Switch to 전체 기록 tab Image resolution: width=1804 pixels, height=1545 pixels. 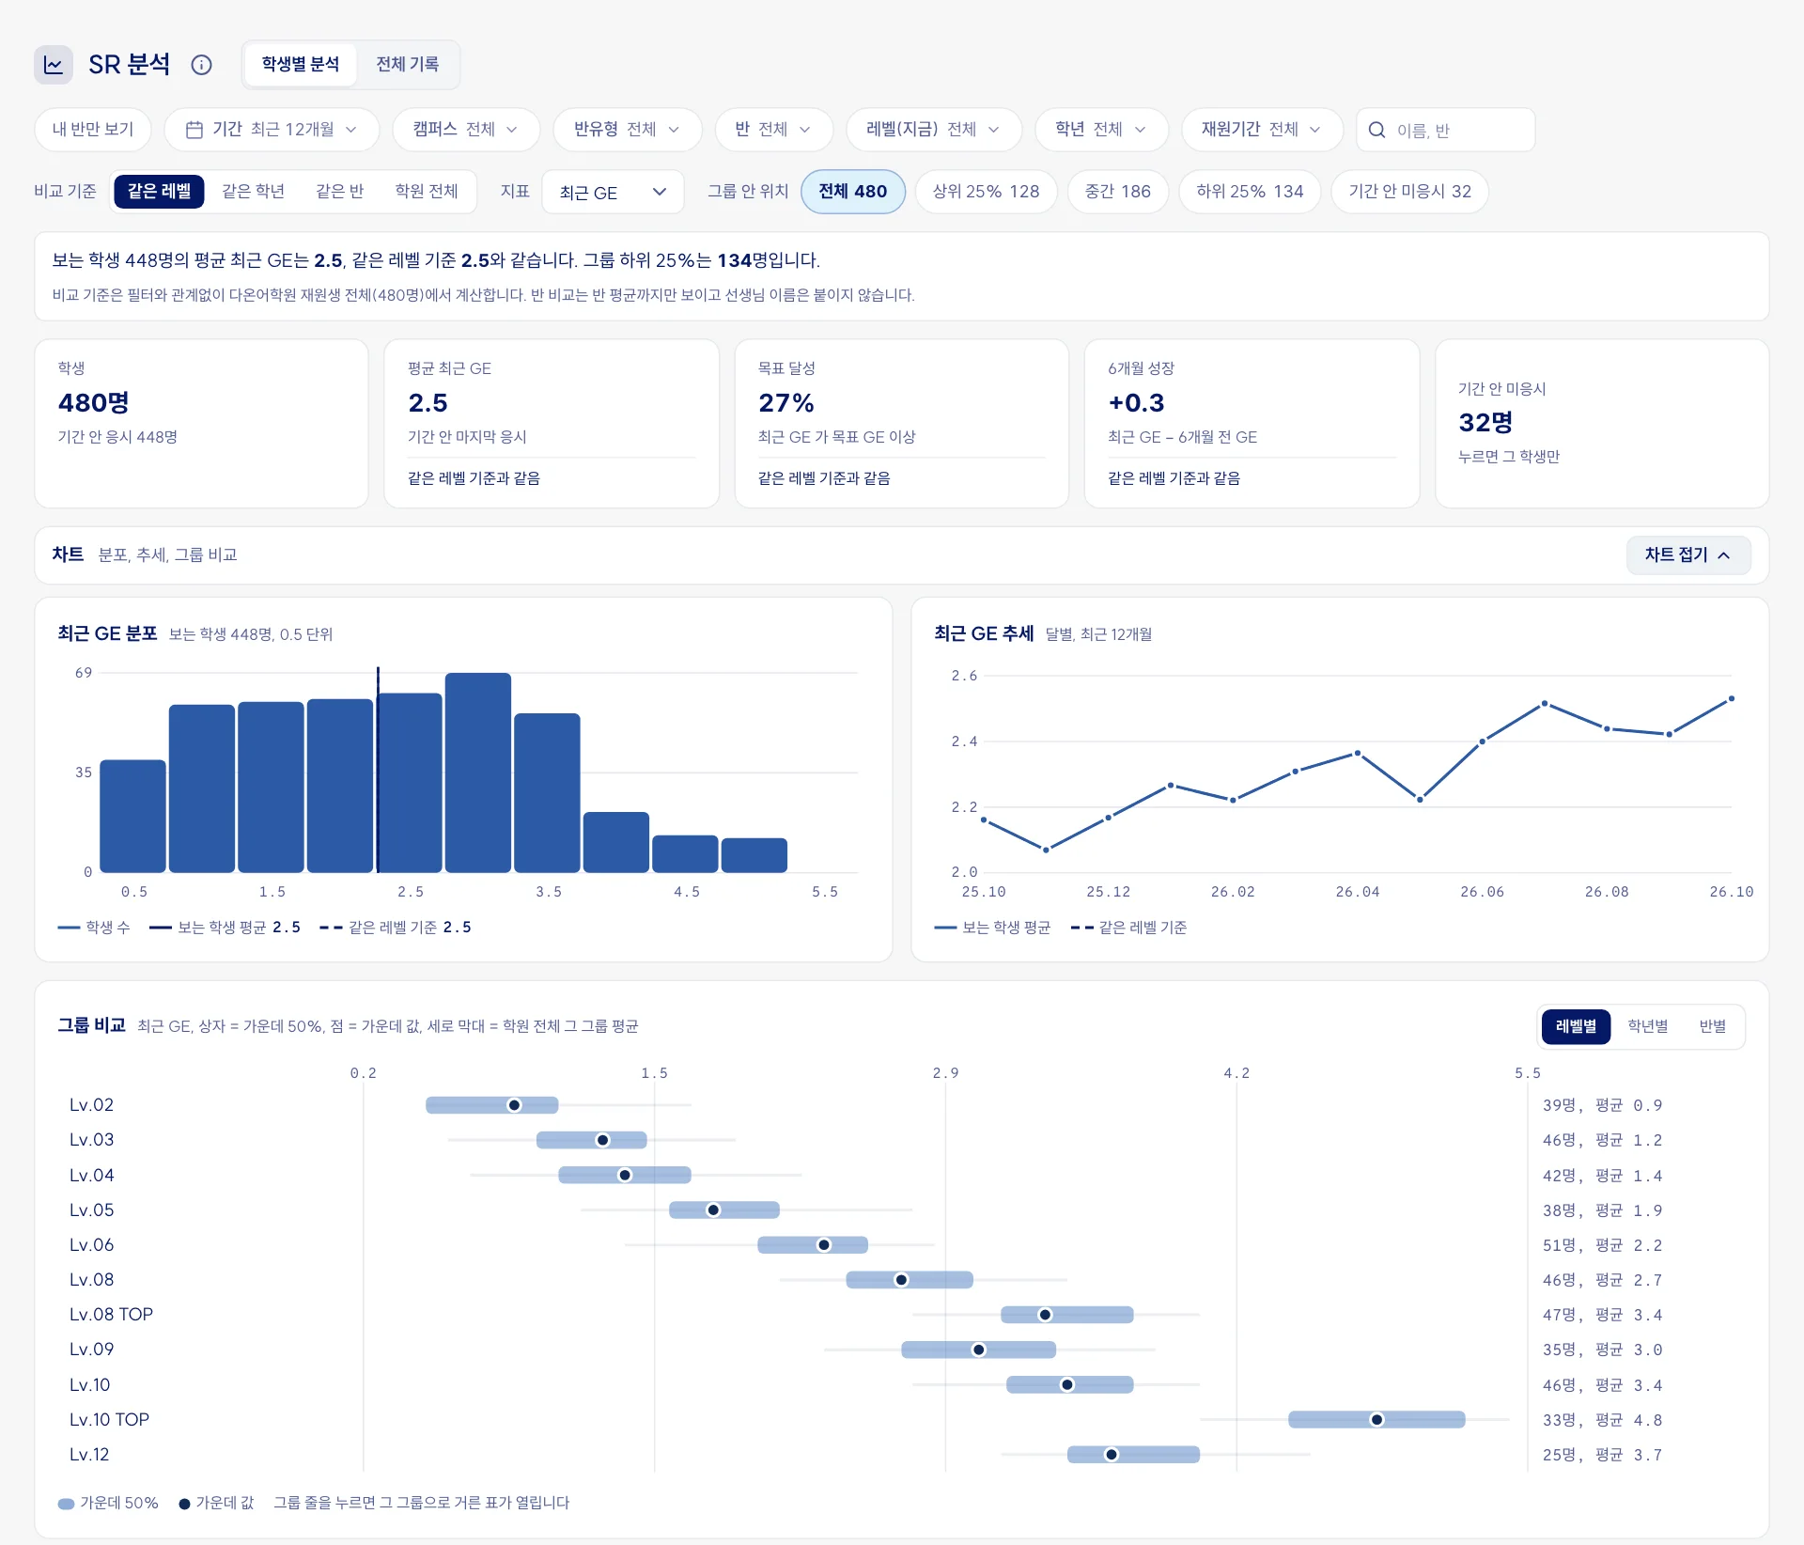click(407, 65)
